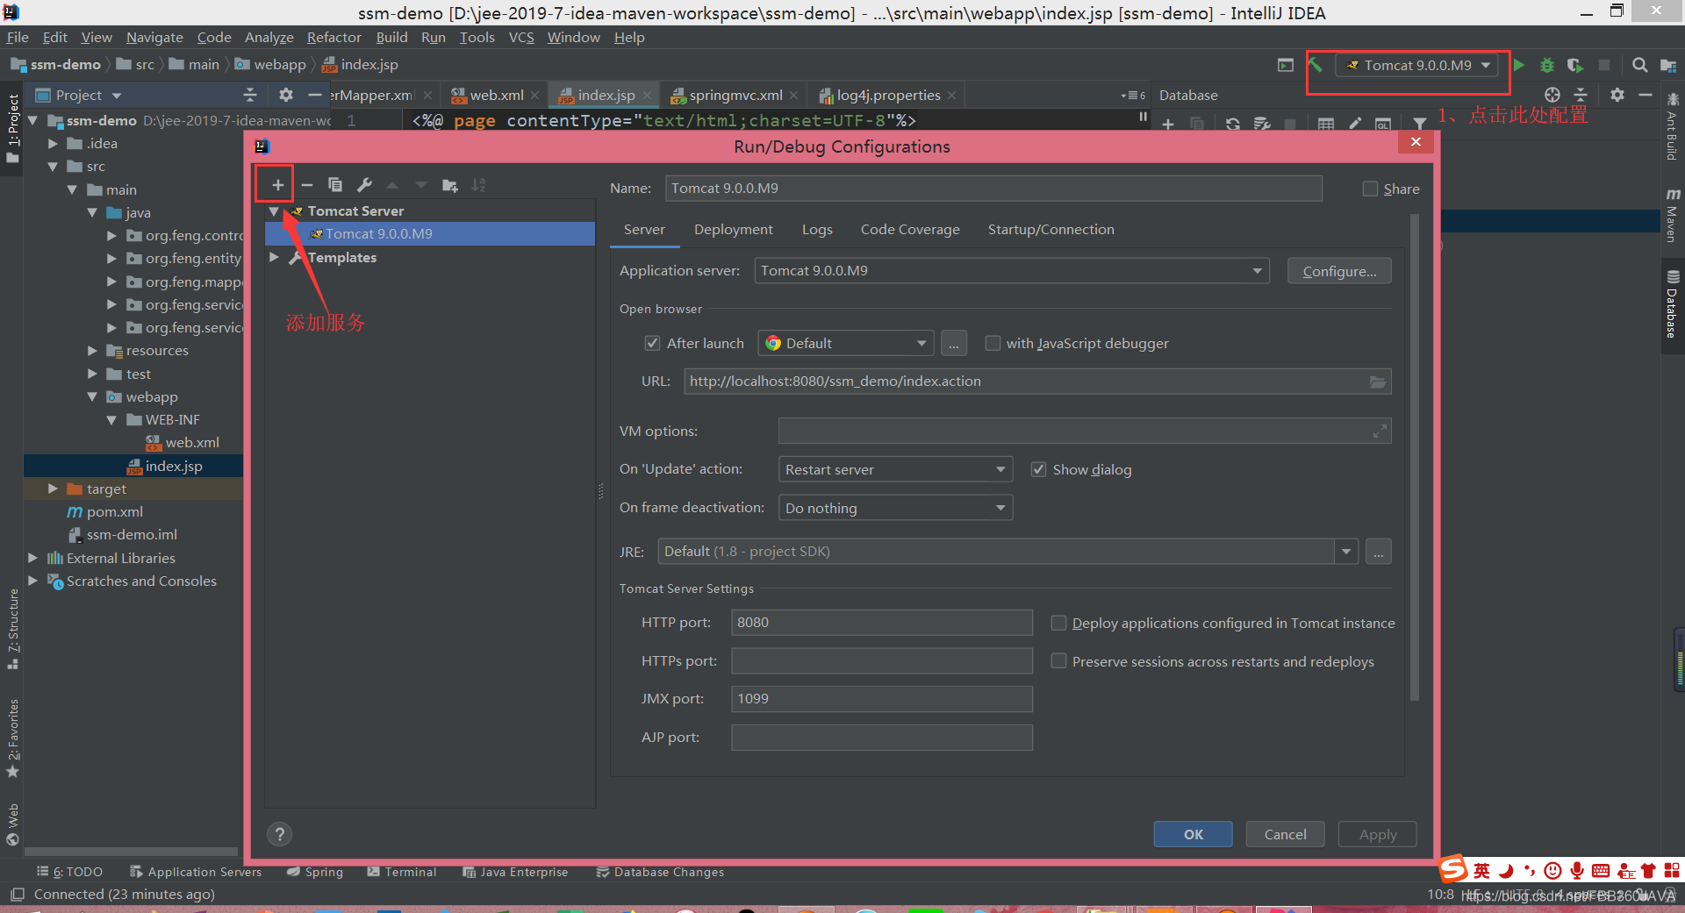Screen dimensions: 1685x913
Task: Add new configuration with plus icon
Action: [x=277, y=185]
